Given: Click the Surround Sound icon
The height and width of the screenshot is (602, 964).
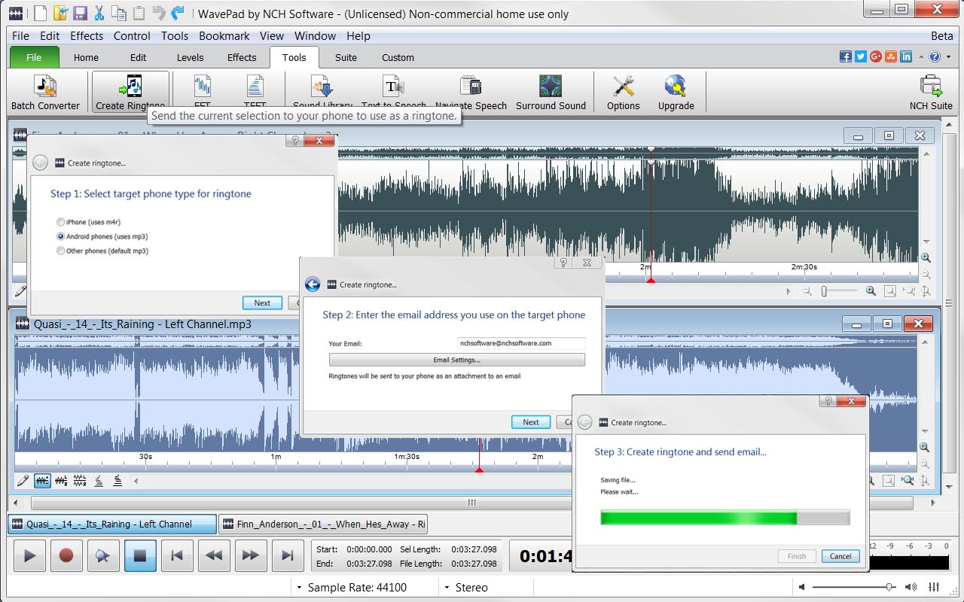Looking at the screenshot, I should [551, 87].
